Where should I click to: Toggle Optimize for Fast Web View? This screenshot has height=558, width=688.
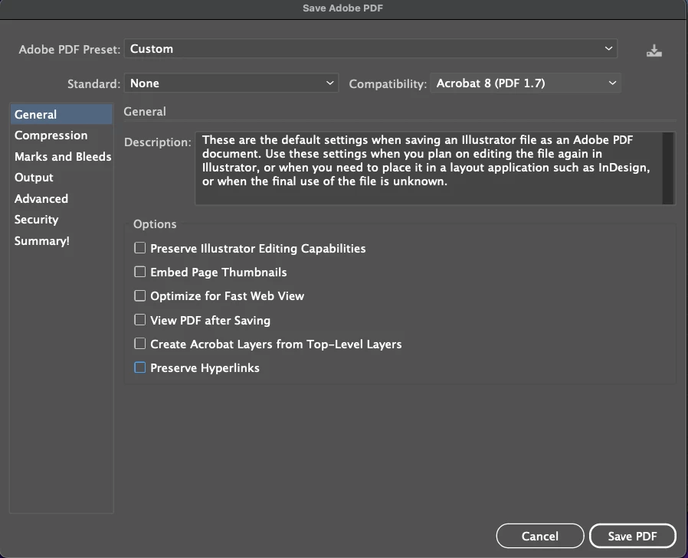(140, 296)
